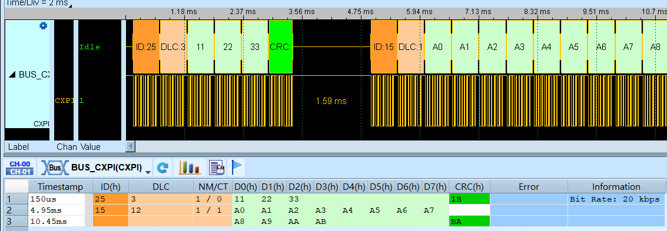Open the BUS_CXPI(CXPI) bus dropdown
The height and width of the screenshot is (231, 667).
(x=148, y=172)
